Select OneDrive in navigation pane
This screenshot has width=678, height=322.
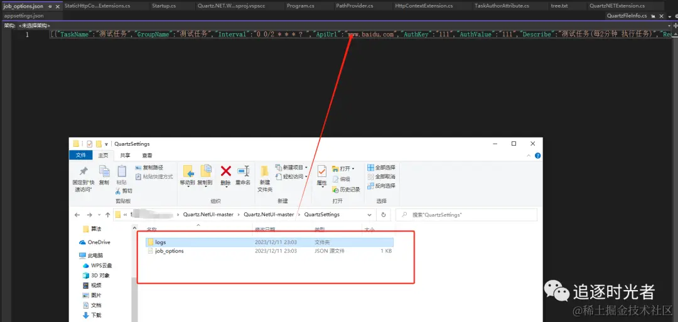click(94, 242)
